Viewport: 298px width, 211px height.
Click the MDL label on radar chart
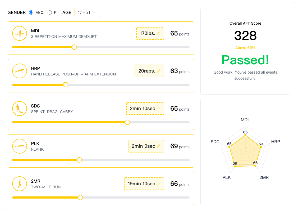(245, 120)
